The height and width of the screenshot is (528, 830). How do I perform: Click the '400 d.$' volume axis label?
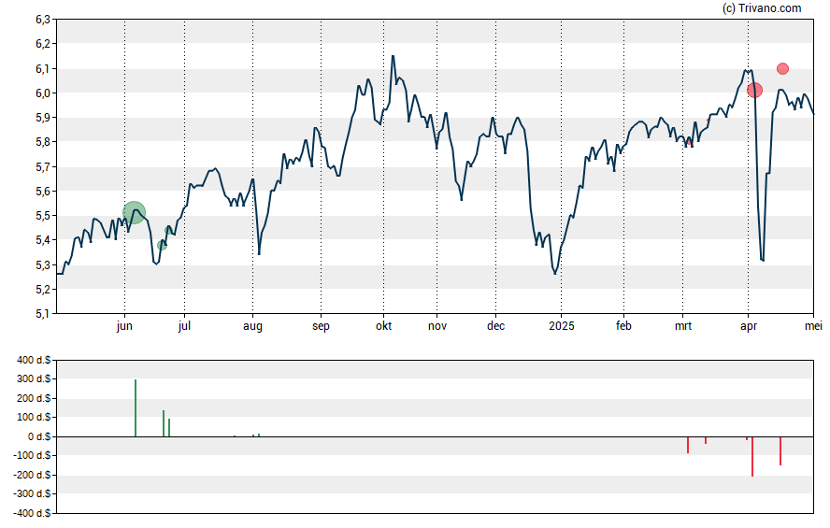pyautogui.click(x=34, y=360)
